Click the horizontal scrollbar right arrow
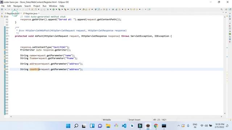The width and height of the screenshot is (232, 130). coord(221,117)
